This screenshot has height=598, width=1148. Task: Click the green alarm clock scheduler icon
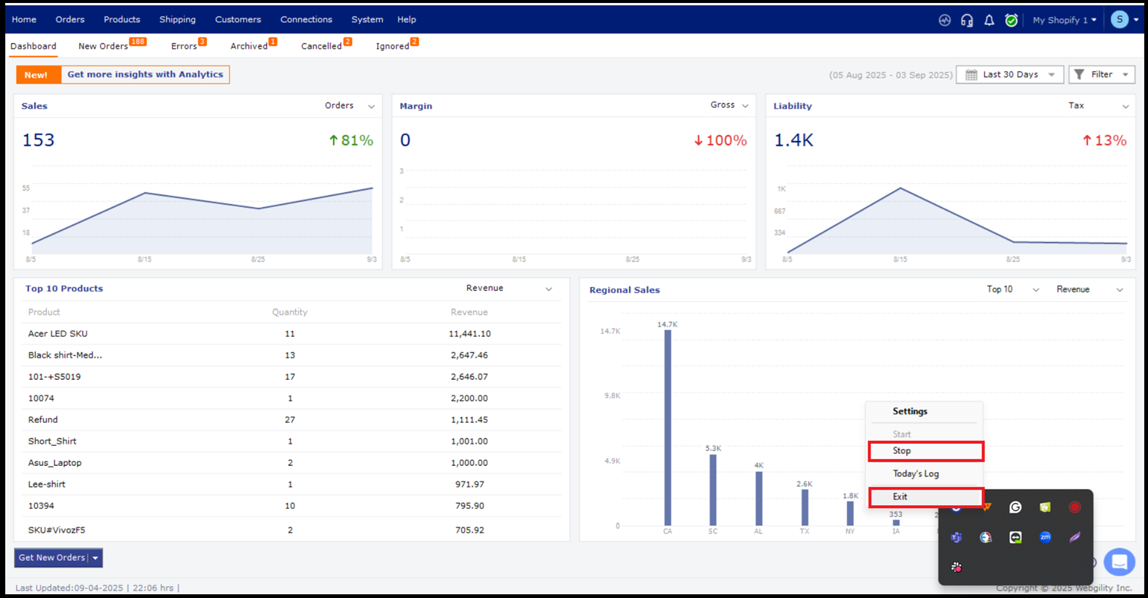click(x=1011, y=20)
